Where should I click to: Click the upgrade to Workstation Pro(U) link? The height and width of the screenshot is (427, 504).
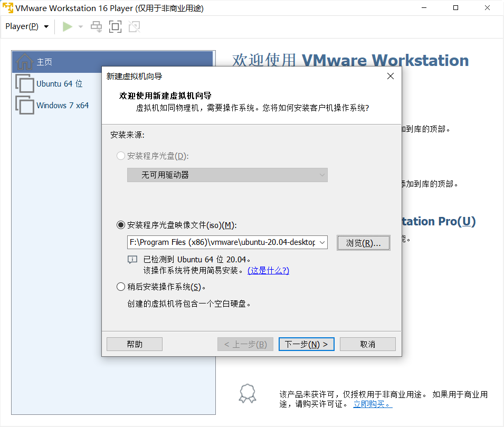pos(439,221)
